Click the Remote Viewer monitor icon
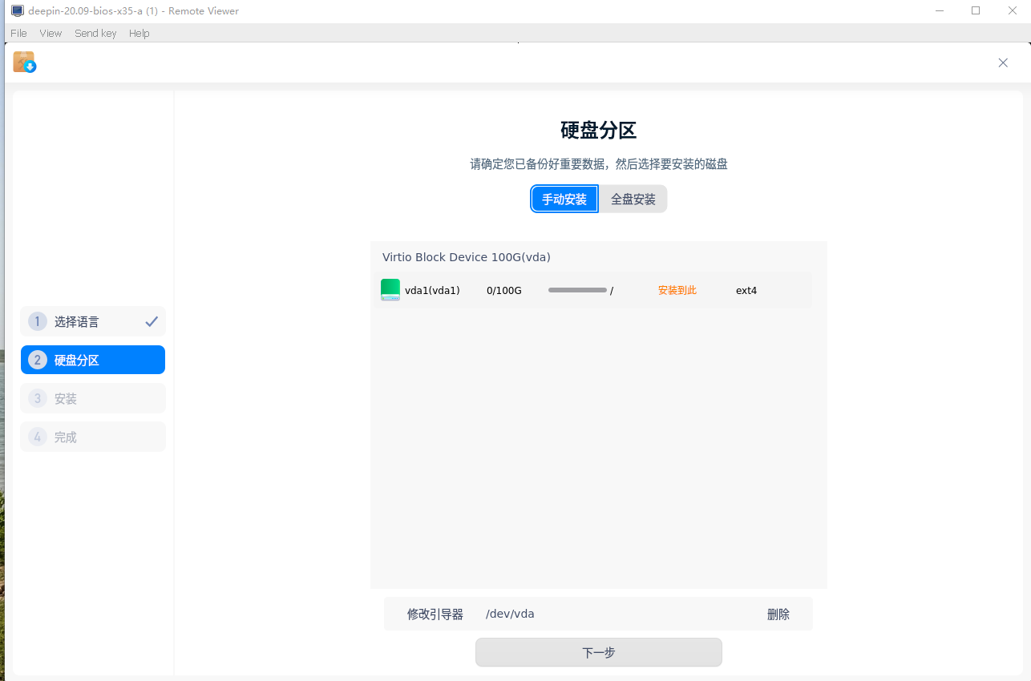This screenshot has height=681, width=1031. click(x=17, y=11)
